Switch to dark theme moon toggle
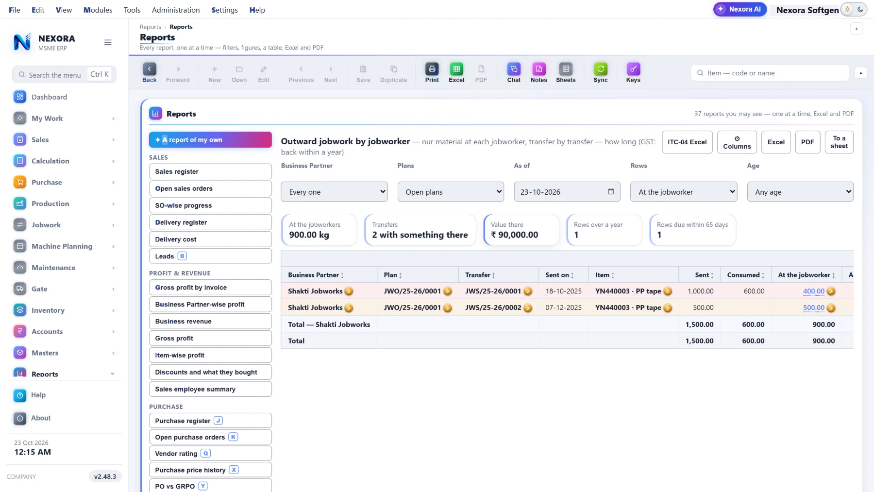Image resolution: width=874 pixels, height=492 pixels. (860, 9)
